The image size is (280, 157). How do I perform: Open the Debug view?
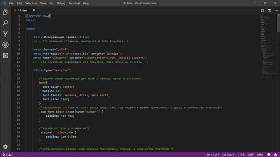pos(5,45)
